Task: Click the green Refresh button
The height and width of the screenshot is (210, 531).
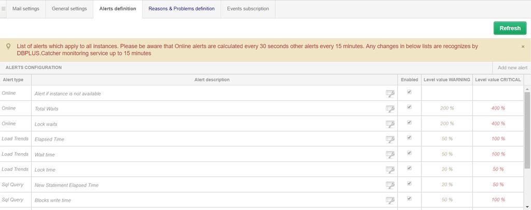Action: coord(510,28)
